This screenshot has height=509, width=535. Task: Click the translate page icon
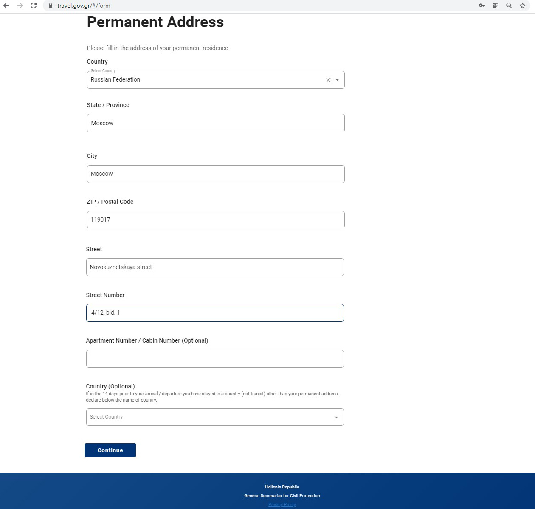(x=496, y=6)
